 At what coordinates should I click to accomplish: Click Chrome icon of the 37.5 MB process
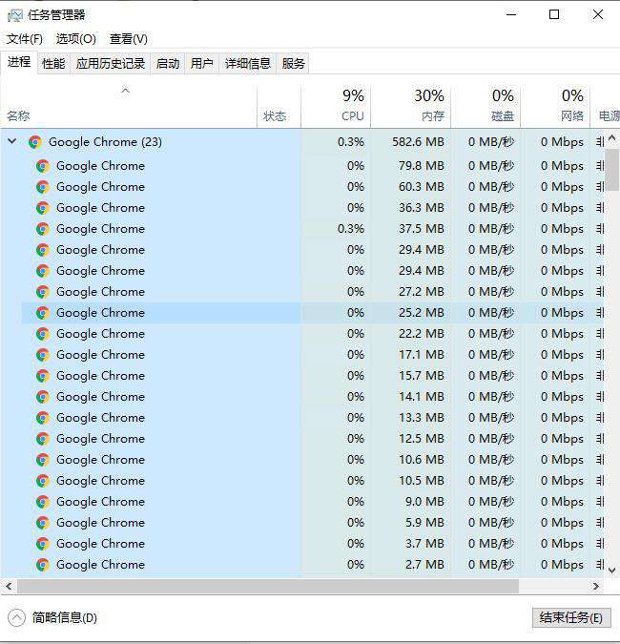[43, 229]
